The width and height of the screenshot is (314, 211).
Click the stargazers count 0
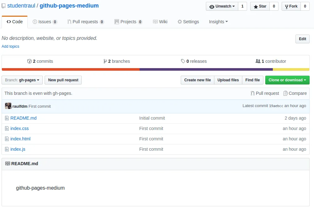click(274, 6)
